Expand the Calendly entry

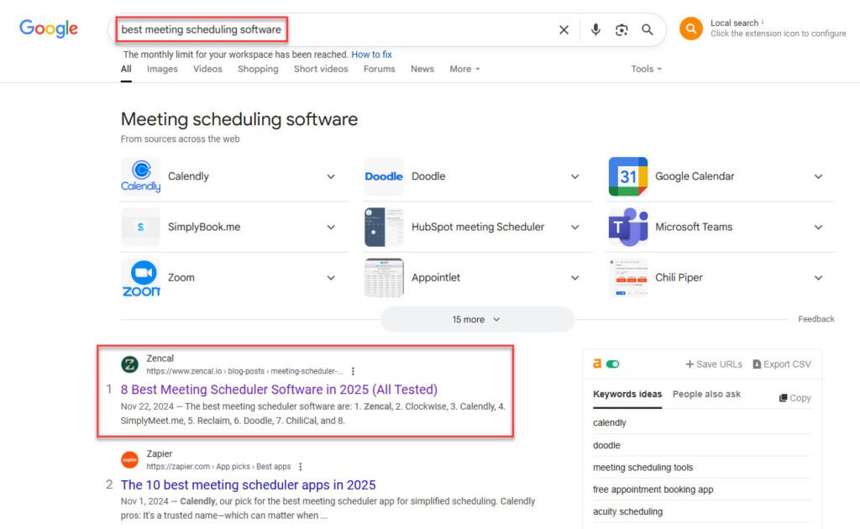(x=331, y=176)
